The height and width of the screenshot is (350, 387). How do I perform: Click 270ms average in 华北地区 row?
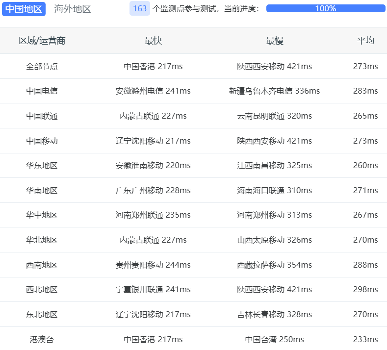[365, 240]
